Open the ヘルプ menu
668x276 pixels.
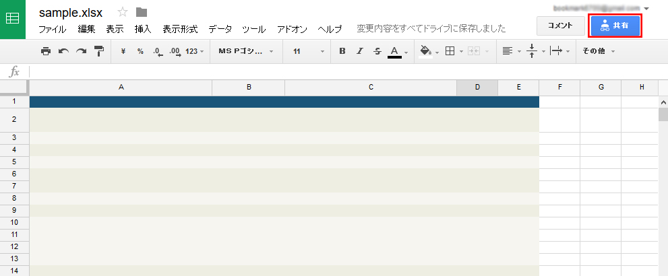click(330, 30)
